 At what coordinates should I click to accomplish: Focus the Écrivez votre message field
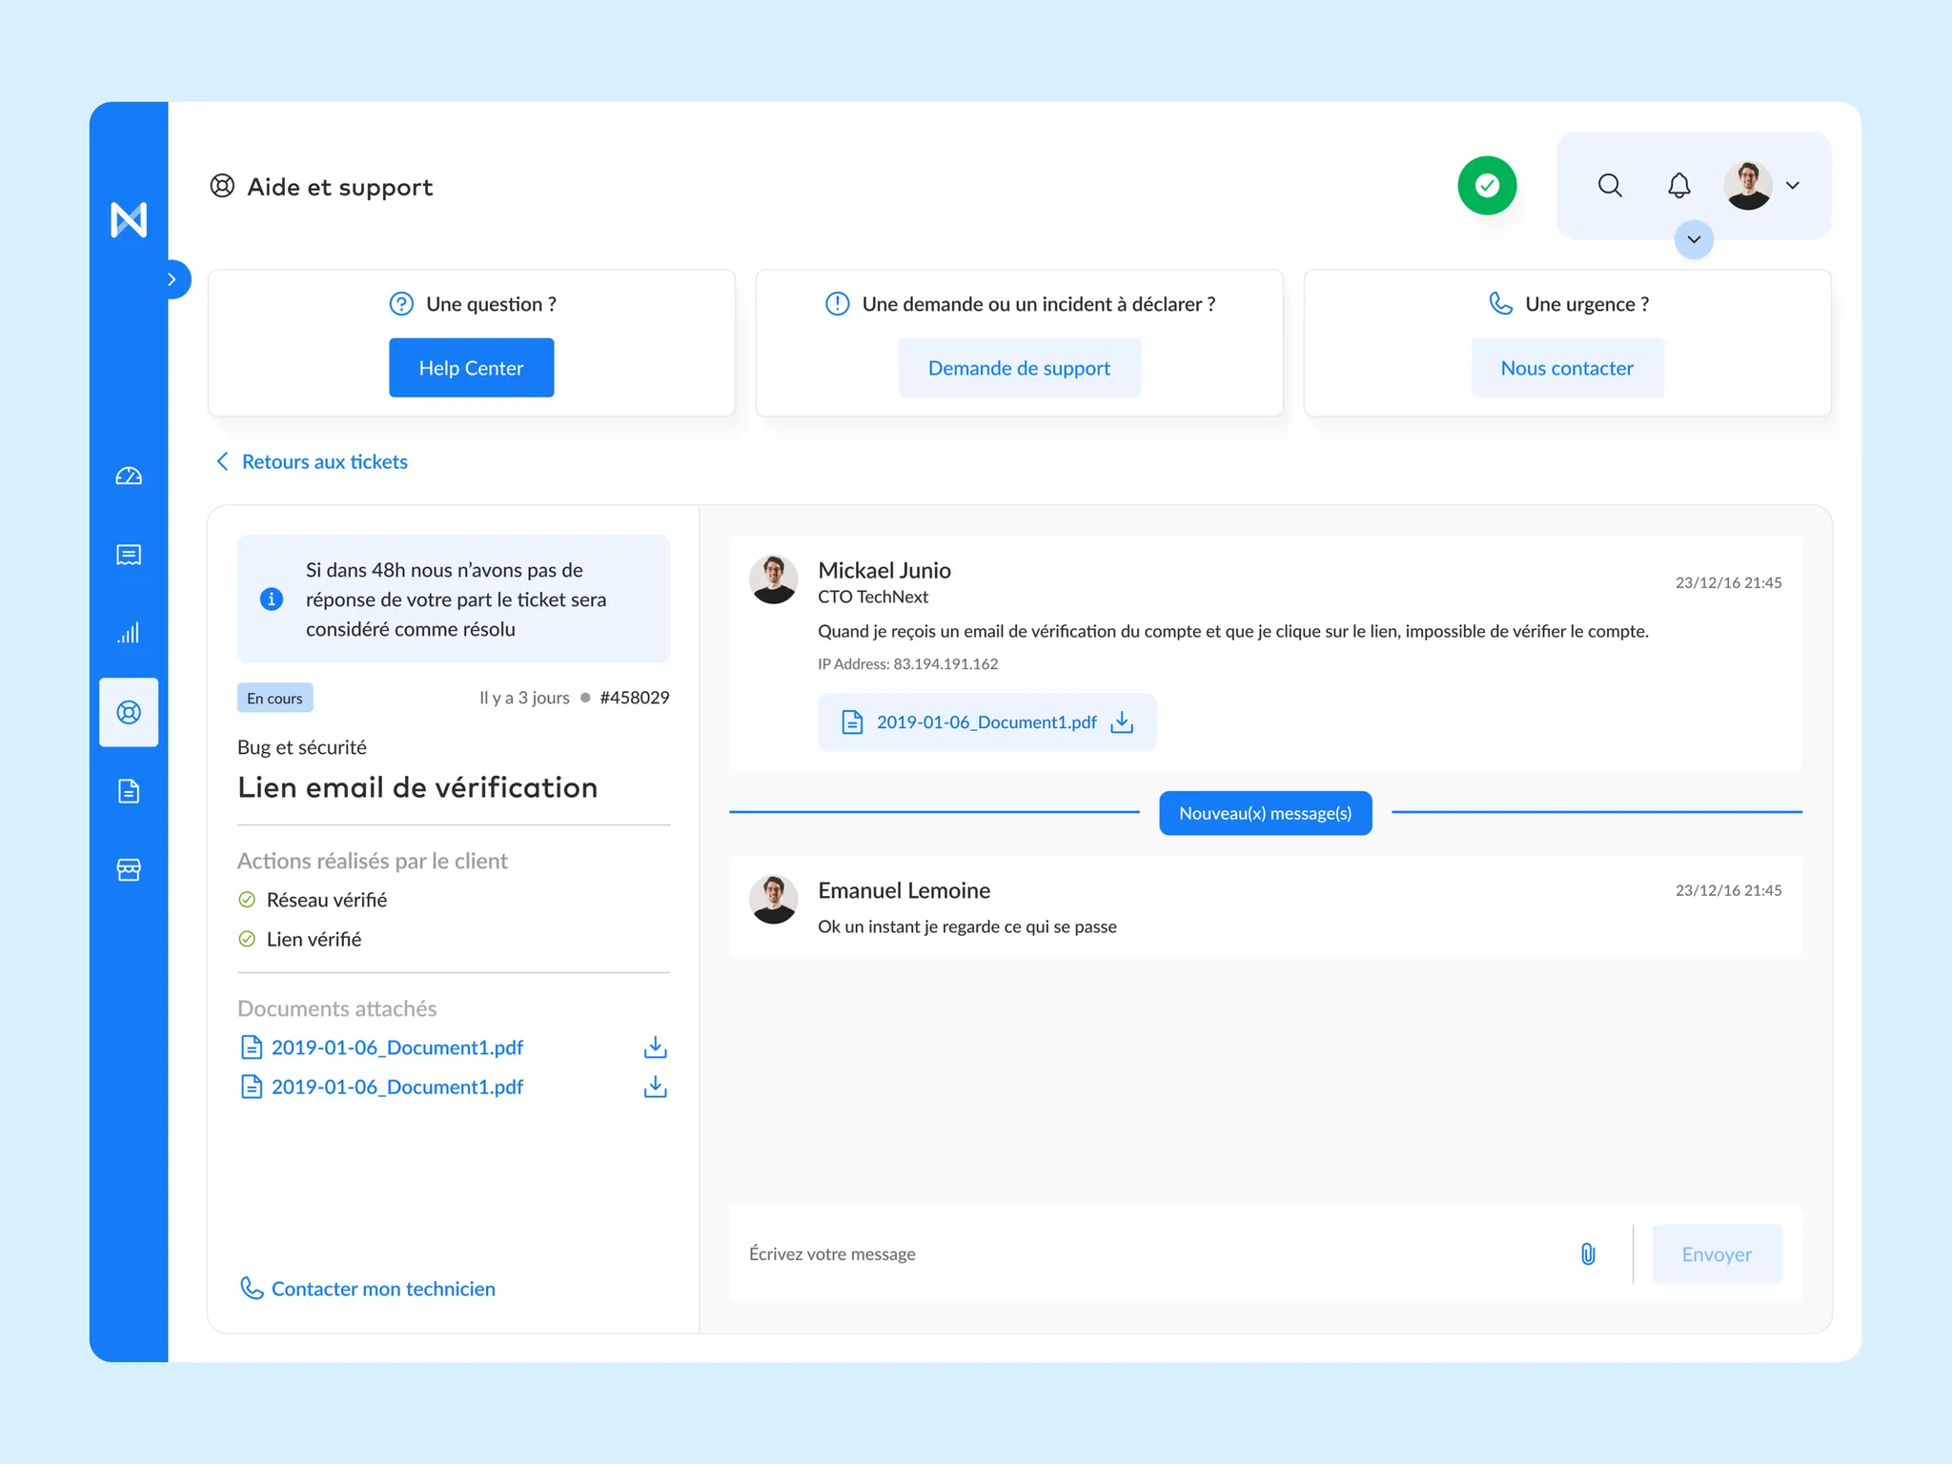1153,1254
